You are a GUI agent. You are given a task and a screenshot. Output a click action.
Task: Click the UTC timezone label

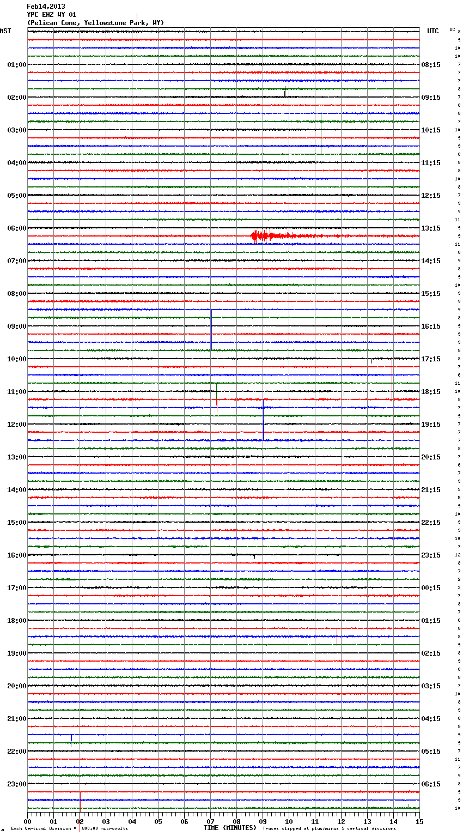(432, 31)
